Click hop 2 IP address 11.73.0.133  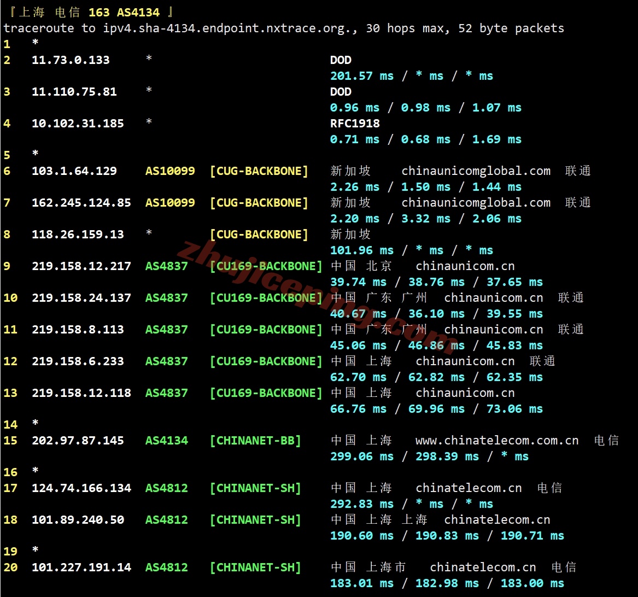pyautogui.click(x=71, y=60)
